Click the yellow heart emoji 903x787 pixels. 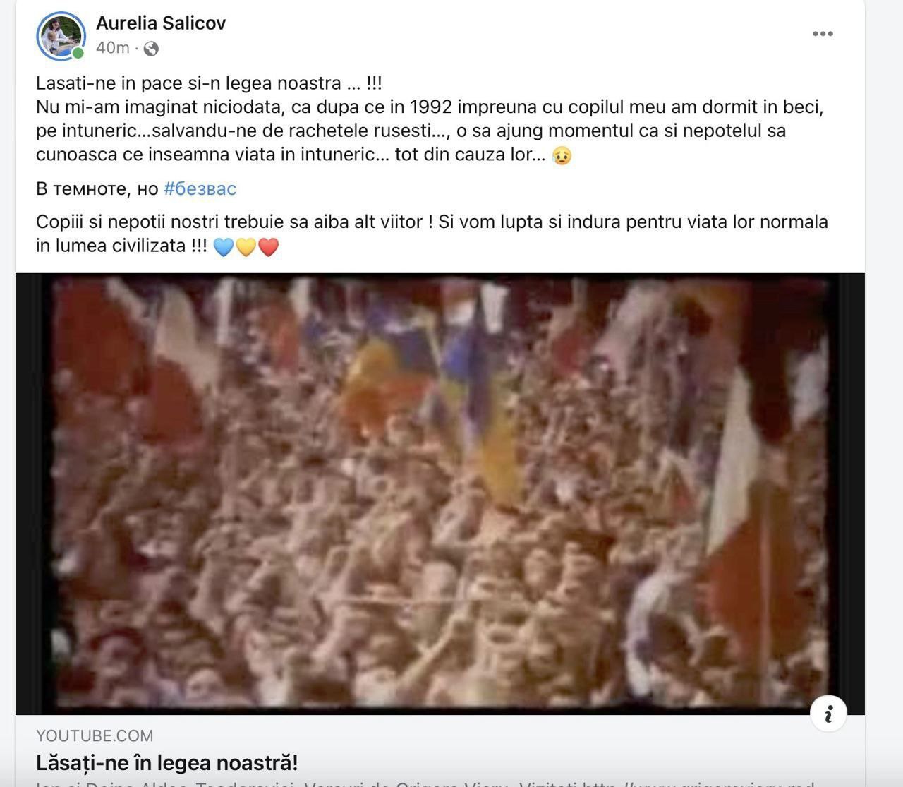pyautogui.click(x=246, y=247)
